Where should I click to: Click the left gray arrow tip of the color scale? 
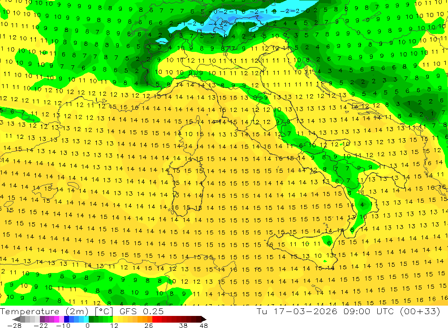(16, 319)
